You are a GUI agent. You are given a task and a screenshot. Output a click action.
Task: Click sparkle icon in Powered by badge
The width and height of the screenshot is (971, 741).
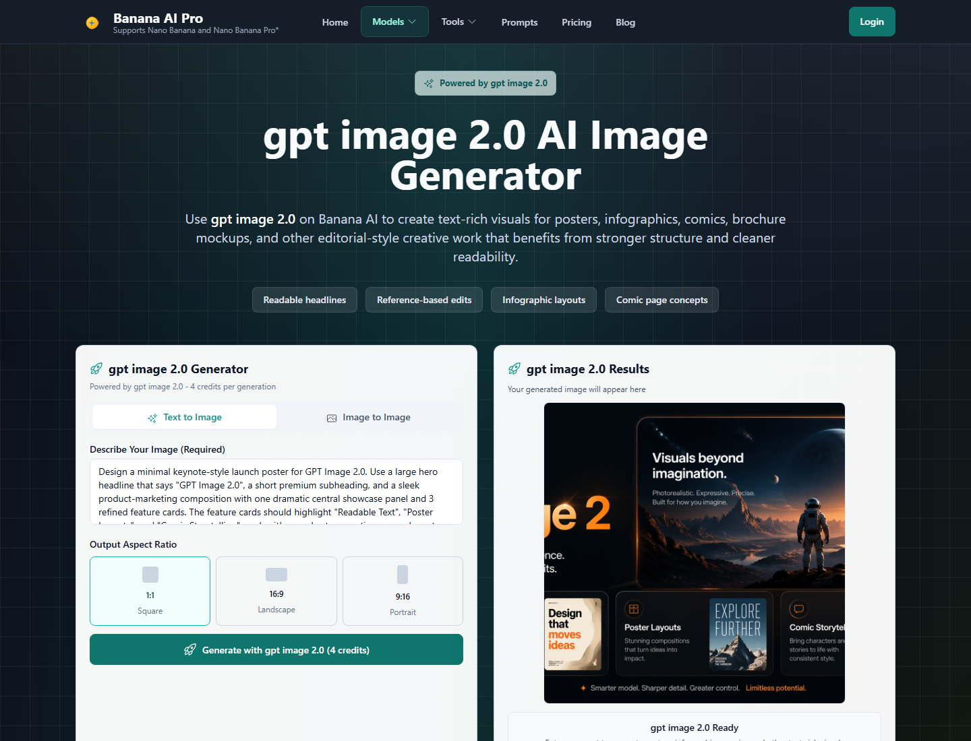[429, 84]
